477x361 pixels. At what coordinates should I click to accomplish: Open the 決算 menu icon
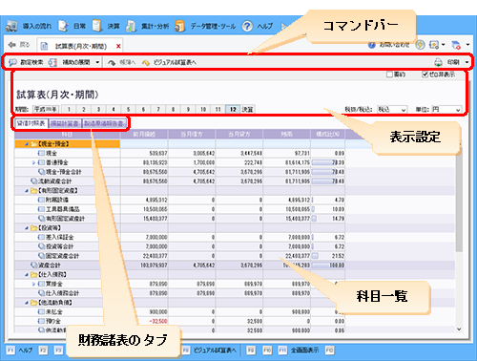tap(96, 26)
